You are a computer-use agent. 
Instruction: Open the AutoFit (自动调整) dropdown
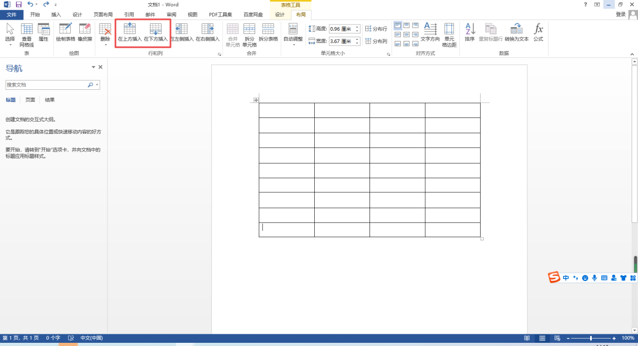tap(293, 35)
